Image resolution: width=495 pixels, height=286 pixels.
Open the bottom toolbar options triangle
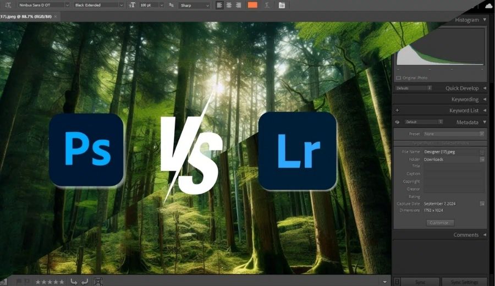pyautogui.click(x=384, y=282)
